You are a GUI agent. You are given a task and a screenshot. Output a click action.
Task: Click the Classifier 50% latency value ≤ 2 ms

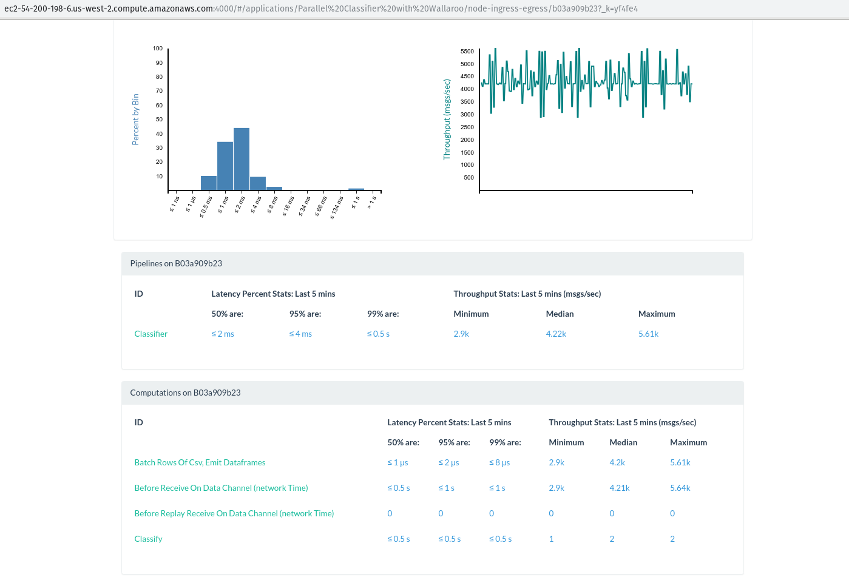(223, 334)
